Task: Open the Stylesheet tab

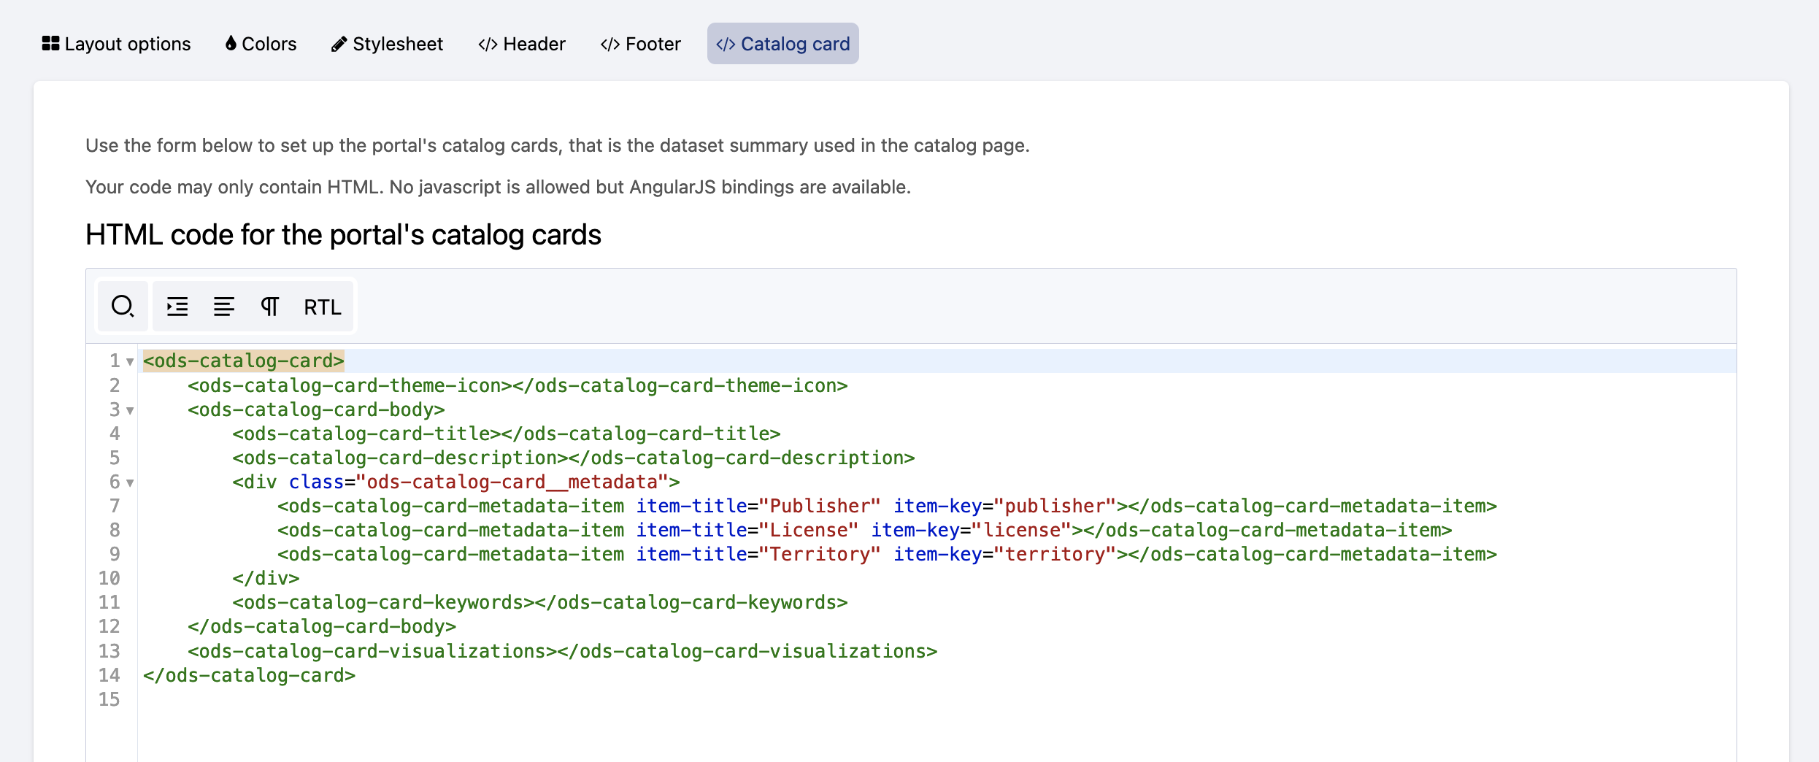Action: tap(387, 44)
